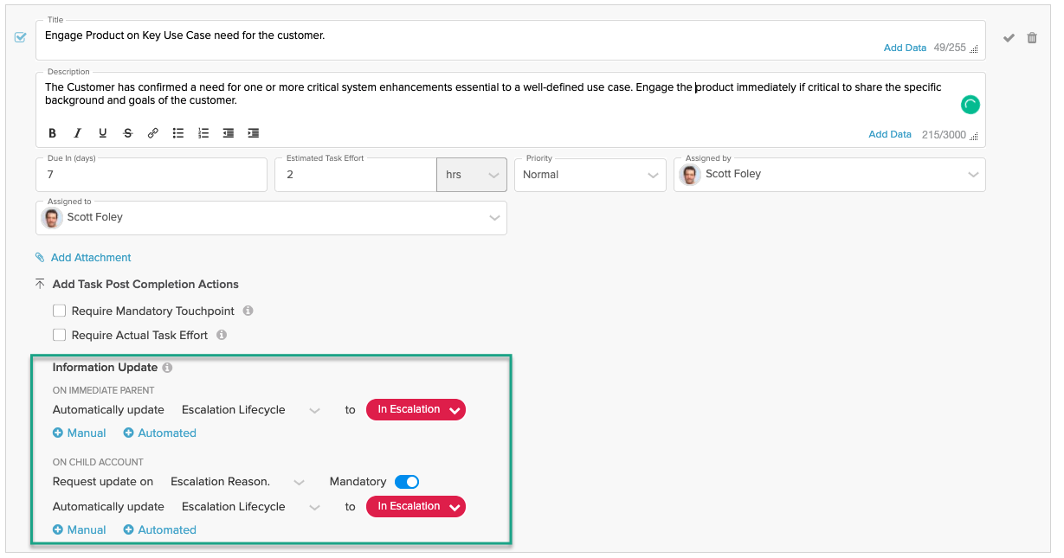Click the paperclip attachment icon
The height and width of the screenshot is (558, 1064).
(40, 258)
